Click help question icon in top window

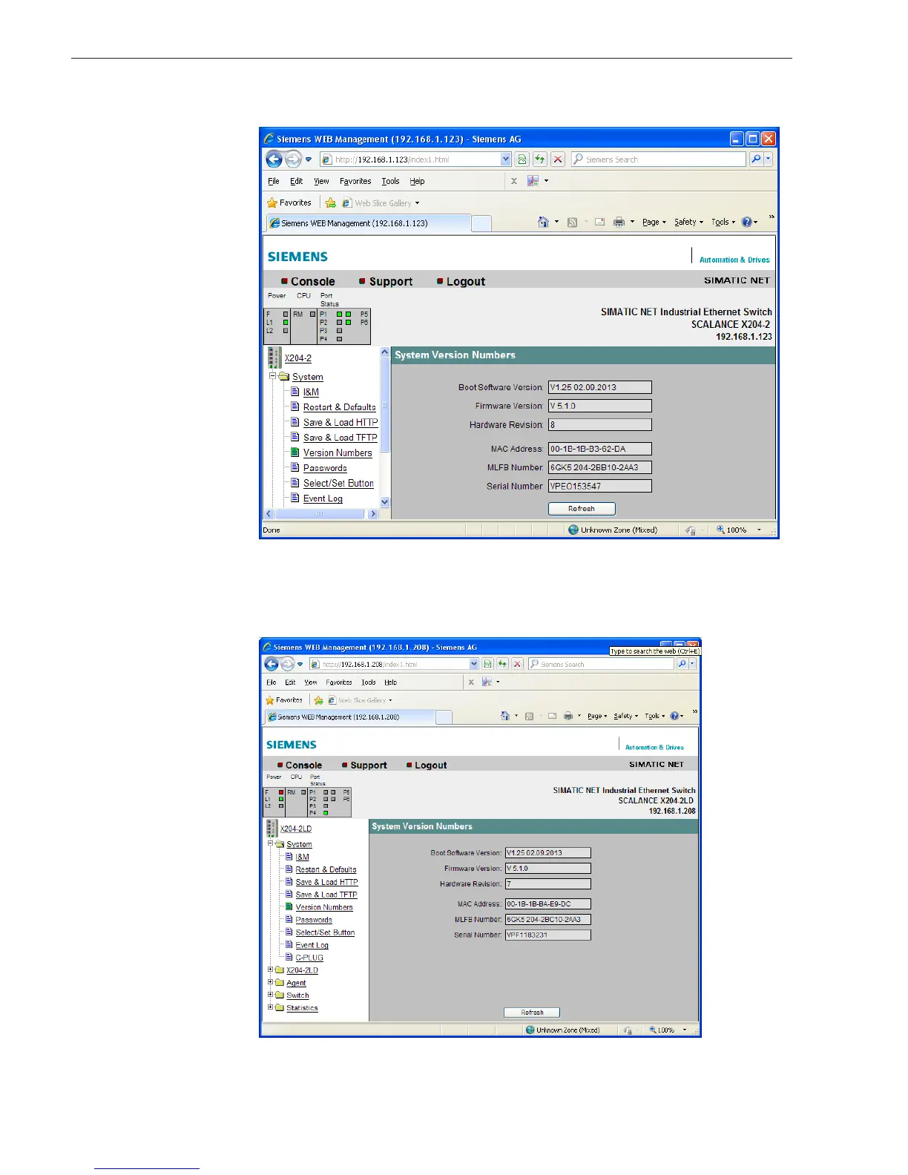(x=746, y=222)
